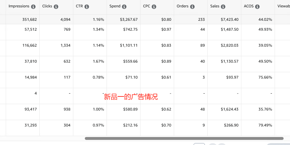The height and width of the screenshot is (145, 290).
Task: Click sales cell $93.97
Action: coord(232,77)
